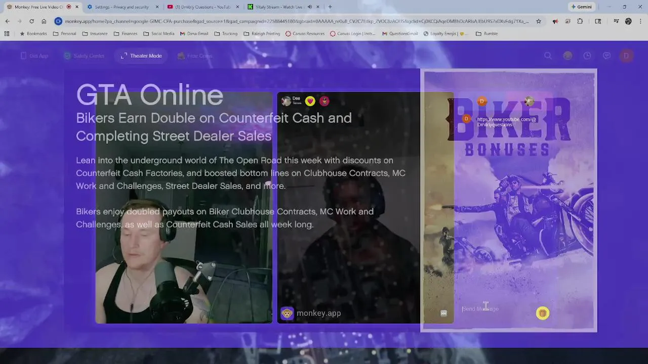The height and width of the screenshot is (364, 648).
Task: Go to the browser home page
Action: [x=44, y=21]
